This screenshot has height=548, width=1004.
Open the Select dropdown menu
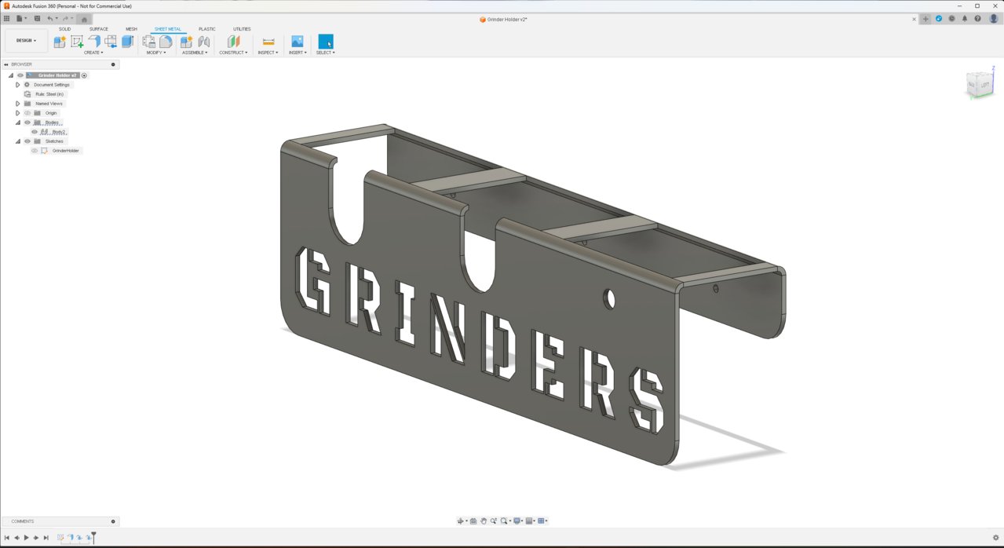tap(326, 53)
